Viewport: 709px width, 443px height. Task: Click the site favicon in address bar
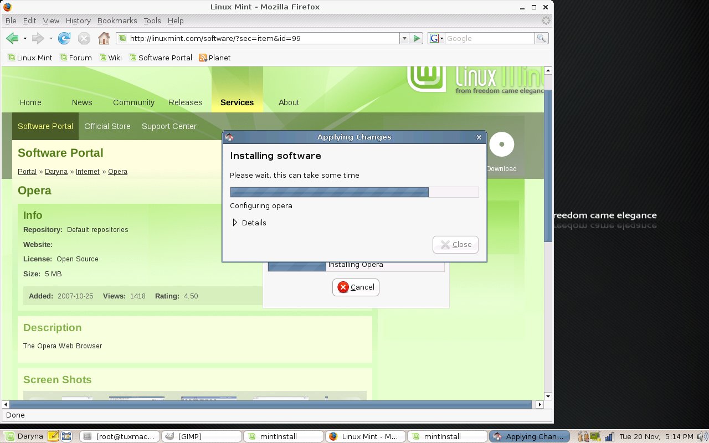pos(122,38)
